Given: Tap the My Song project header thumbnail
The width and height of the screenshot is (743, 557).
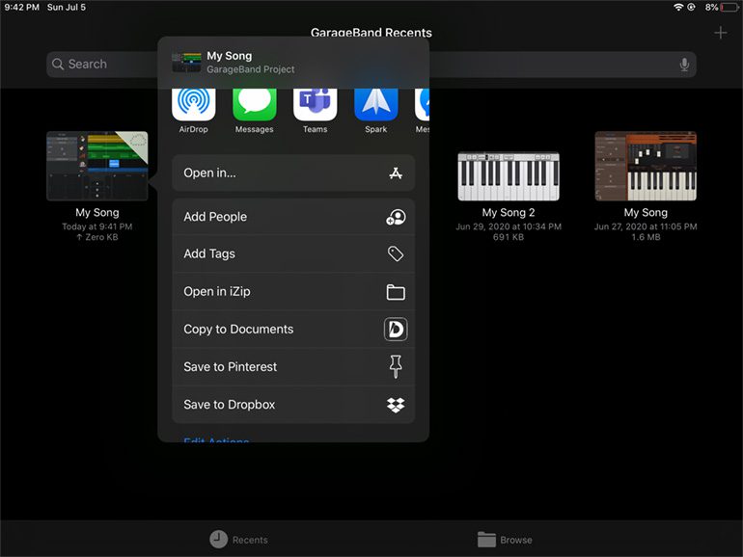Looking at the screenshot, I should [x=186, y=63].
